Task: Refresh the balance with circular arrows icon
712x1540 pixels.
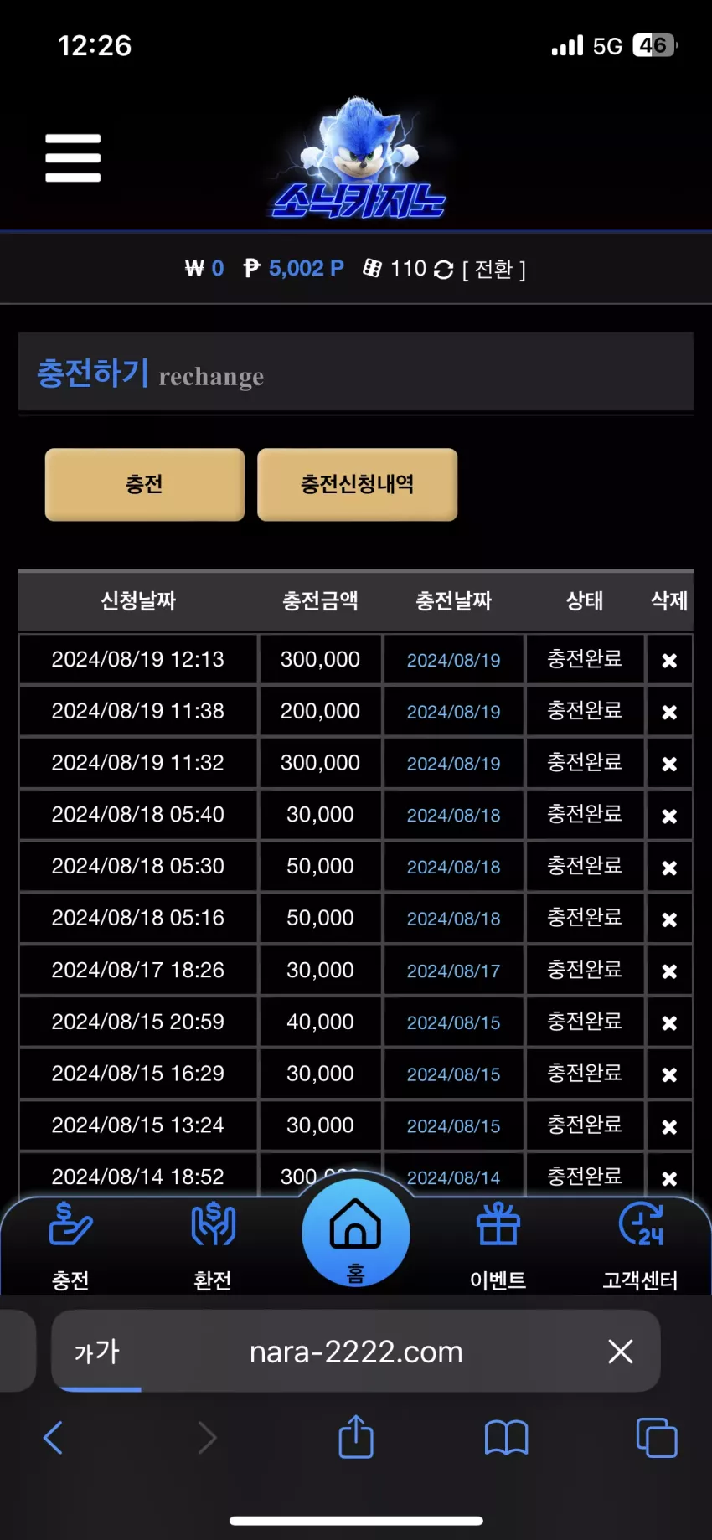Action: [x=444, y=270]
